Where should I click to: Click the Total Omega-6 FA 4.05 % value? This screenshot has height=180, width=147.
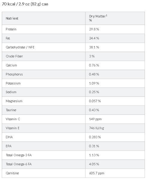pos(94,164)
